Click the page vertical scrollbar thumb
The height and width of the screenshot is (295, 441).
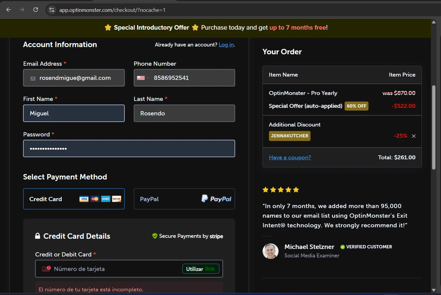pyautogui.click(x=434, y=127)
